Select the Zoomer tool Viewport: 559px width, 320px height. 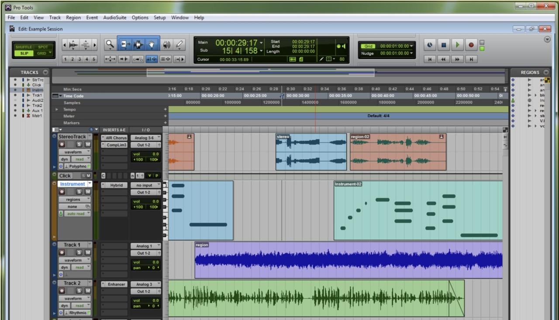coord(110,44)
